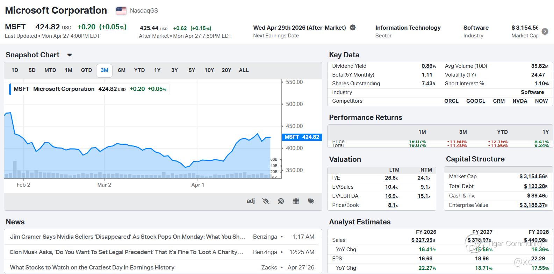Open the Snapshot Chart dropdown arrow
554x274 pixels.
point(70,55)
